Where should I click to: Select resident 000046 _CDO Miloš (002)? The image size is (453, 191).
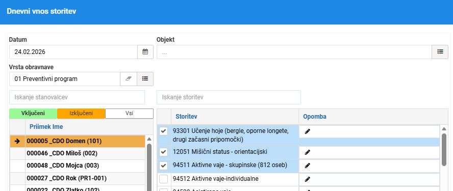[x=78, y=153]
